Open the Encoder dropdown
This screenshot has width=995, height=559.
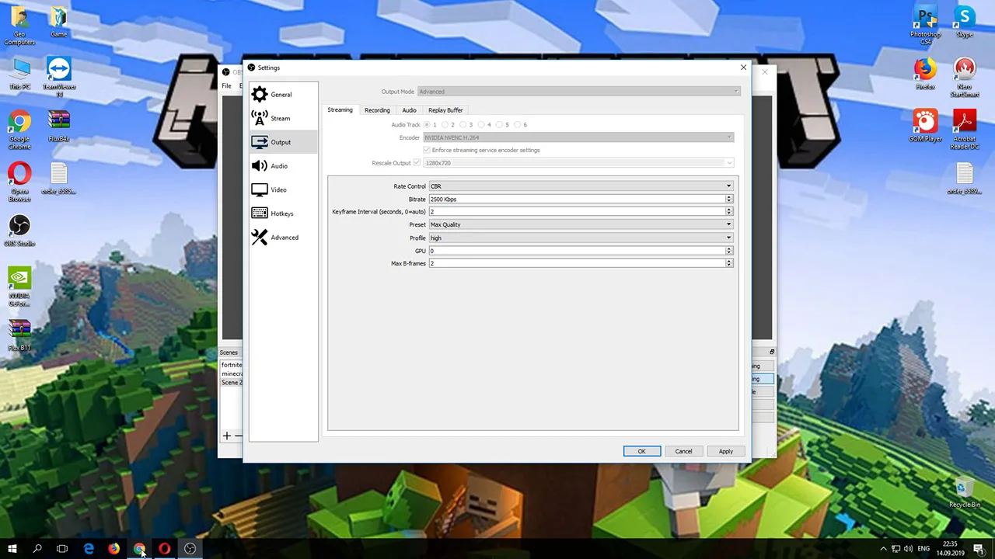(578, 137)
